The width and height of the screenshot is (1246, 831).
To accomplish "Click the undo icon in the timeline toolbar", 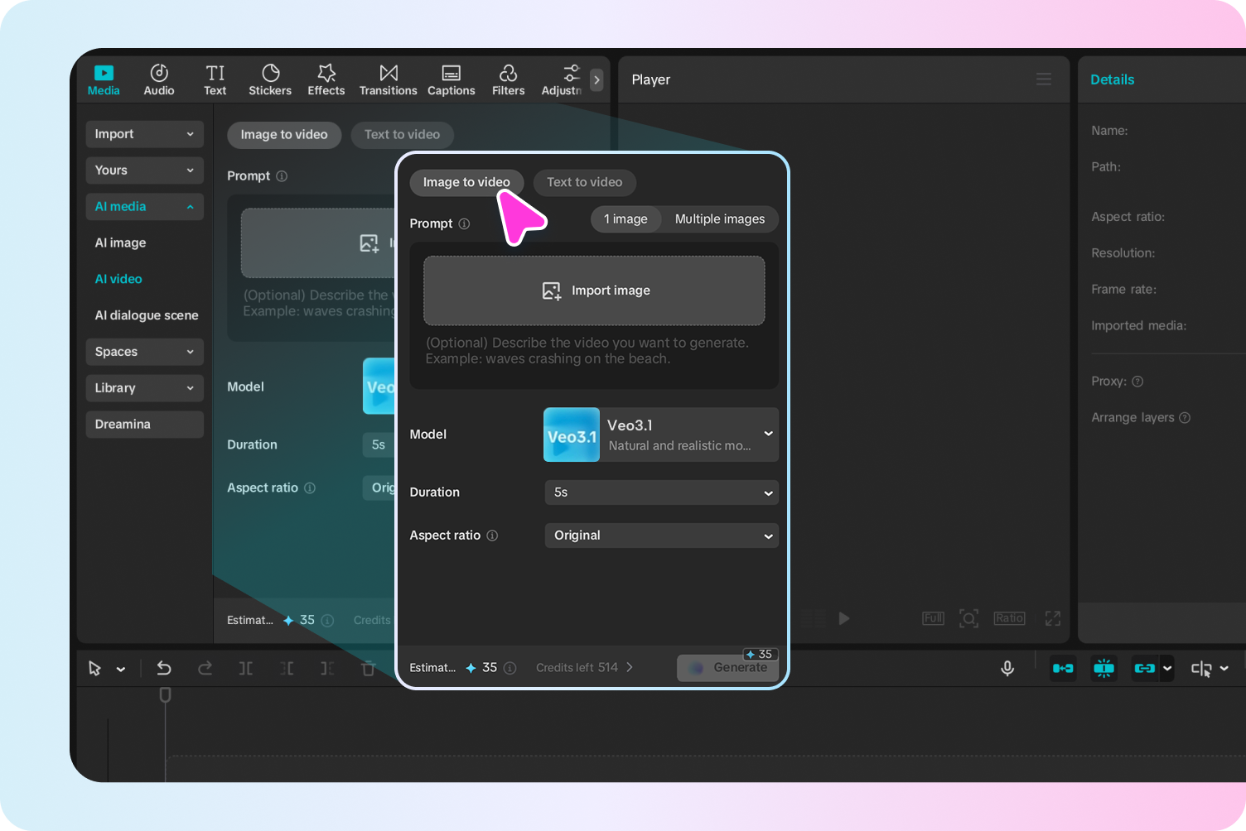I will point(164,668).
